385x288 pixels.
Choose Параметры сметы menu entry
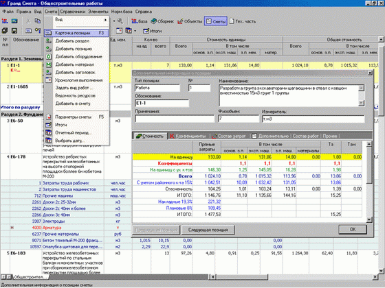76,117
